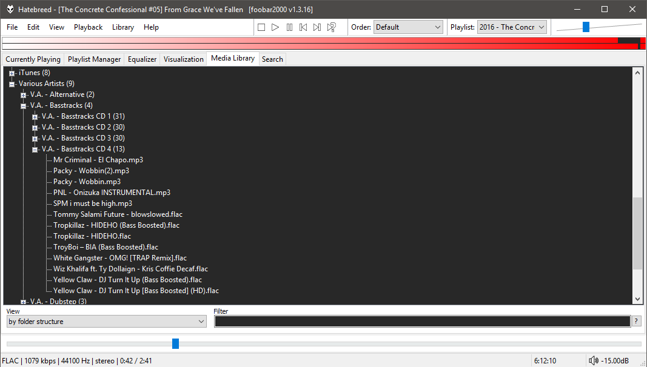This screenshot has height=367, width=647.
Task: Expand V.A. - Basstracks CD 3 (30)
Action: click(35, 139)
